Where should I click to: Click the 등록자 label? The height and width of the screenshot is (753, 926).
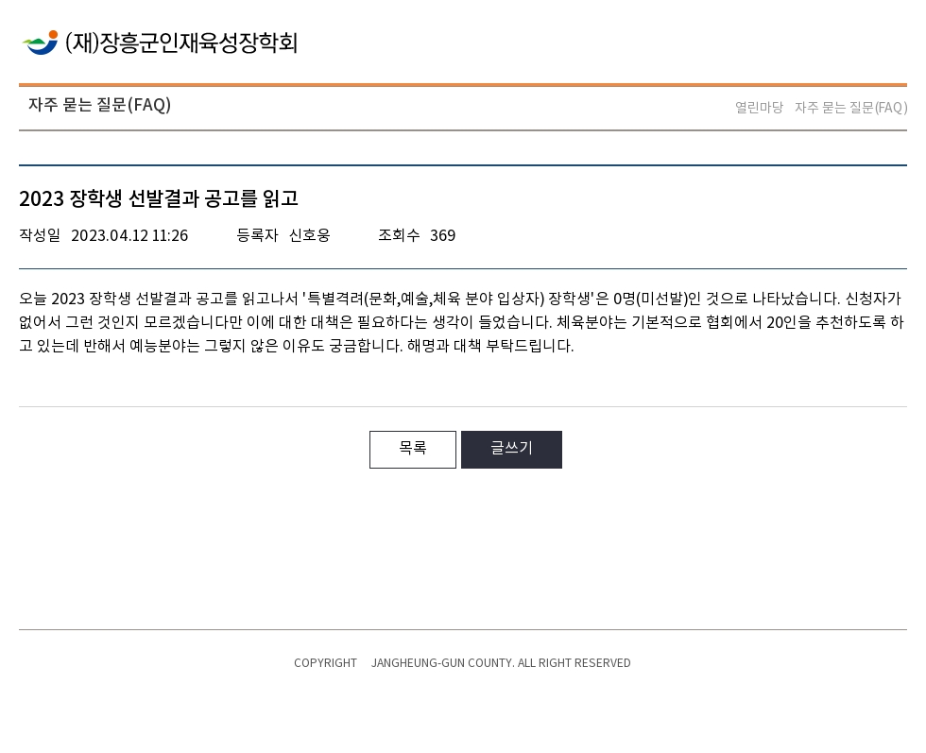point(257,235)
